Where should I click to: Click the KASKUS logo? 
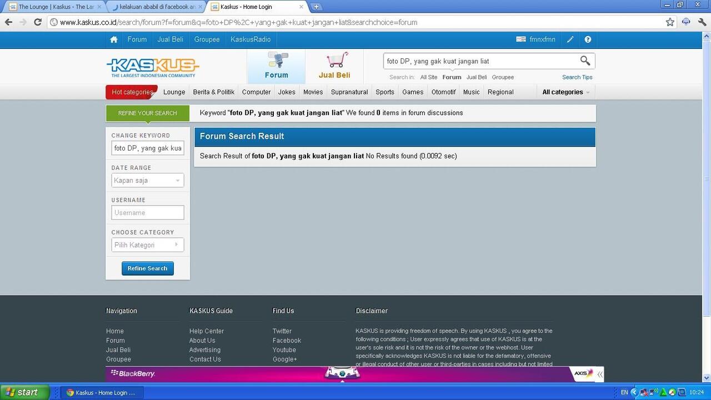tap(152, 67)
